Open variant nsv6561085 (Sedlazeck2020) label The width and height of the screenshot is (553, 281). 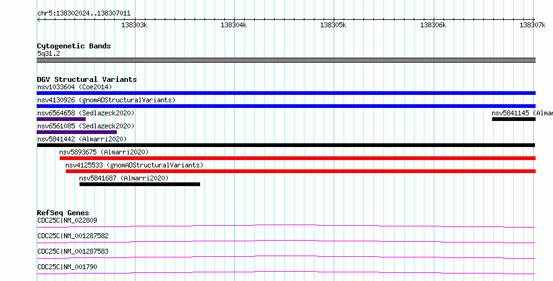[86, 126]
